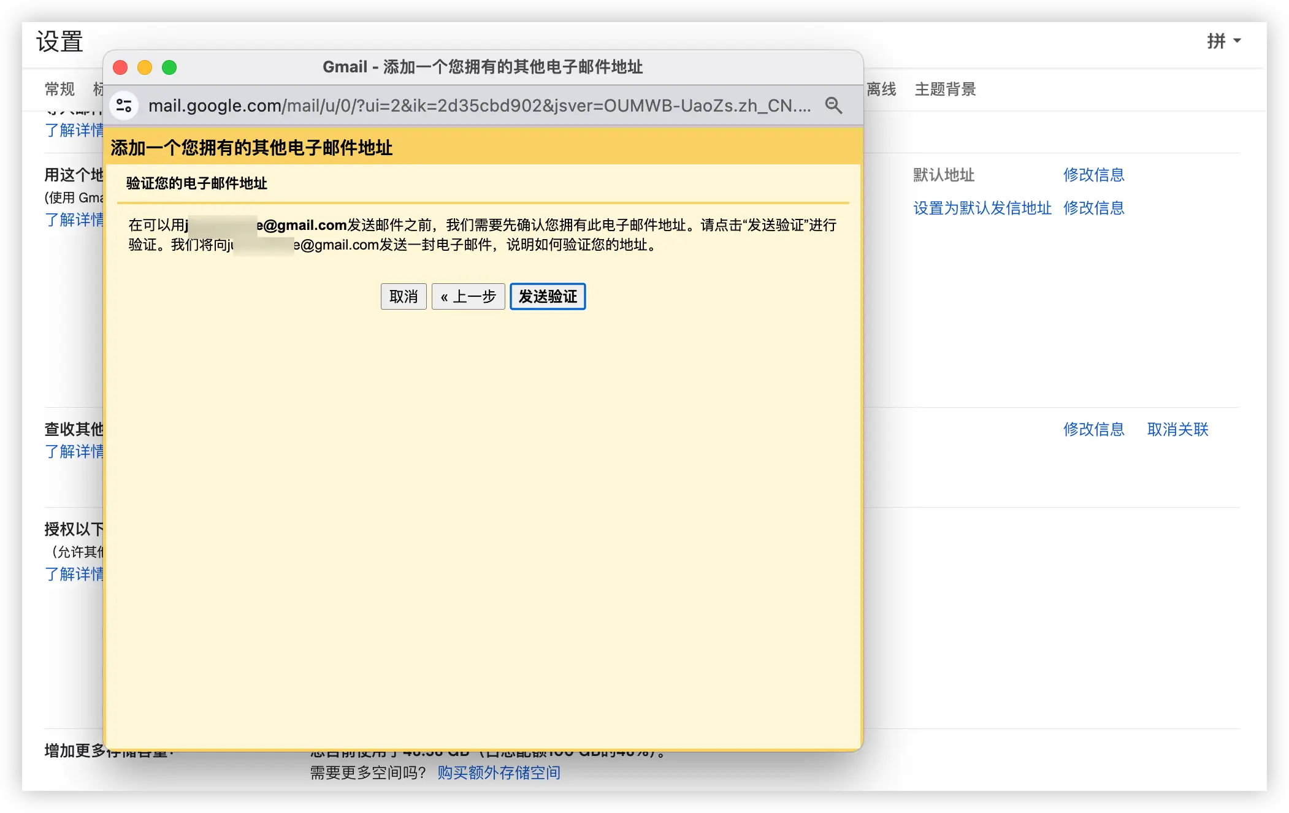
Task: Maximize the Gmail popup with green button
Action: (169, 67)
